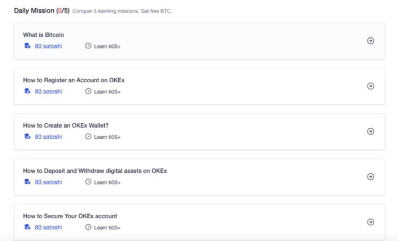Screen dimensions: 398x241
Task: Click clock icon in Deposit and Withdraw mission
Action: point(88,182)
